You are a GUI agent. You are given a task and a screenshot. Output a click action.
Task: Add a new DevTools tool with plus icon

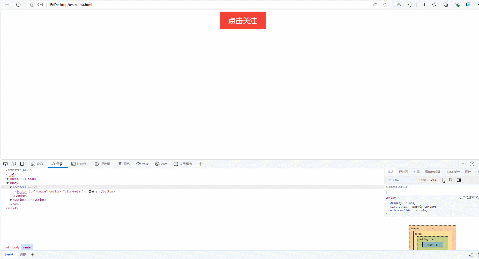(201, 164)
